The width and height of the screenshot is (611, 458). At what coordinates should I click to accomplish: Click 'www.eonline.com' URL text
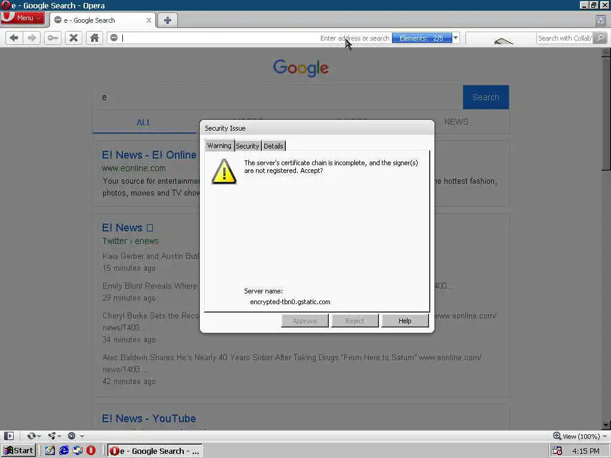(x=134, y=168)
